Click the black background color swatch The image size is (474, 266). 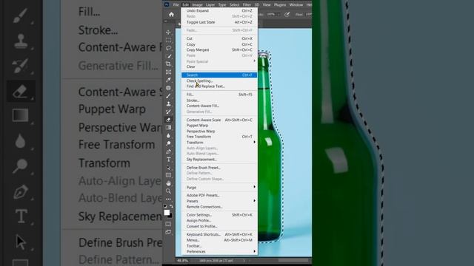point(170,216)
